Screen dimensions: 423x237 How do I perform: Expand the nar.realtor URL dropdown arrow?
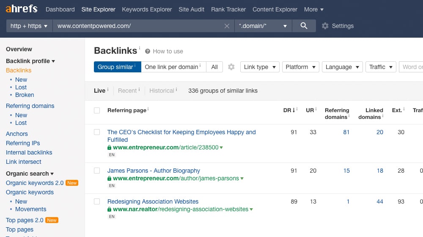[x=251, y=209]
